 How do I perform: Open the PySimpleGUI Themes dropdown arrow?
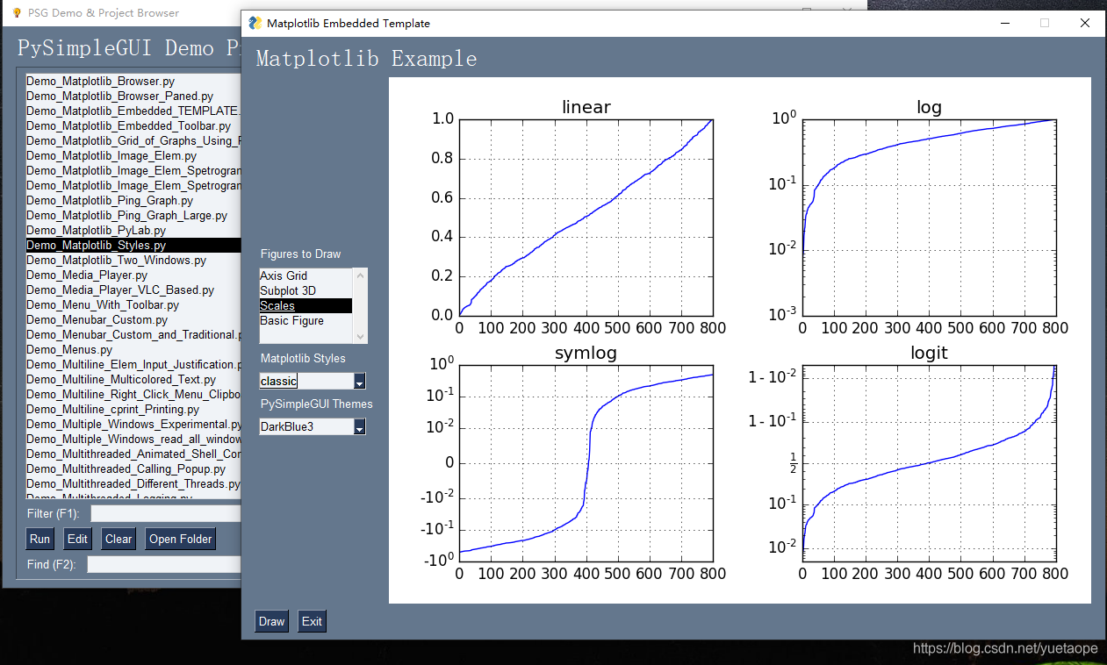pos(359,427)
